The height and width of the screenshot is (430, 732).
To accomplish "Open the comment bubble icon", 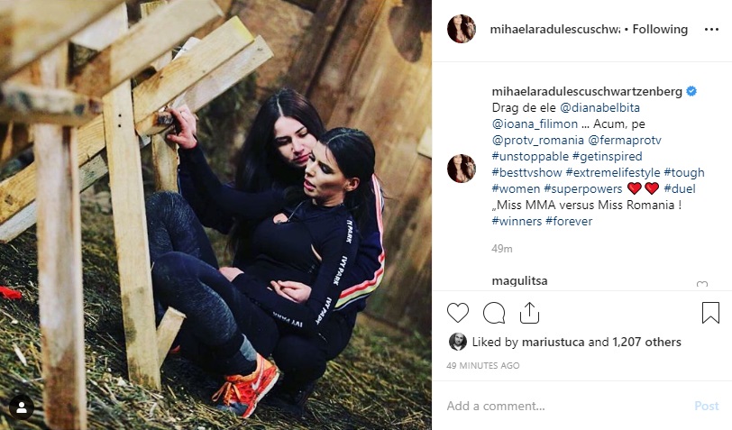I will click(494, 313).
